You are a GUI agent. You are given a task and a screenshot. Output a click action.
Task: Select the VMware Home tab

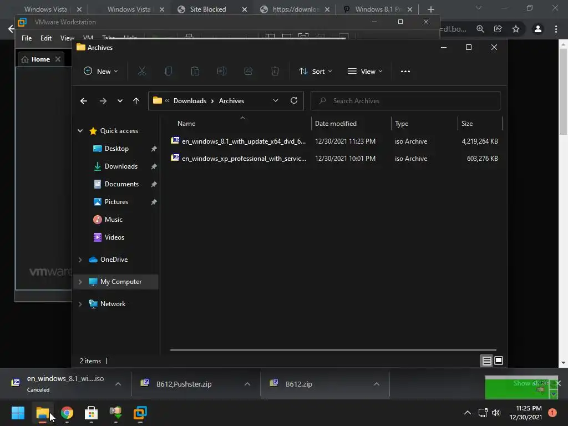pos(40,59)
